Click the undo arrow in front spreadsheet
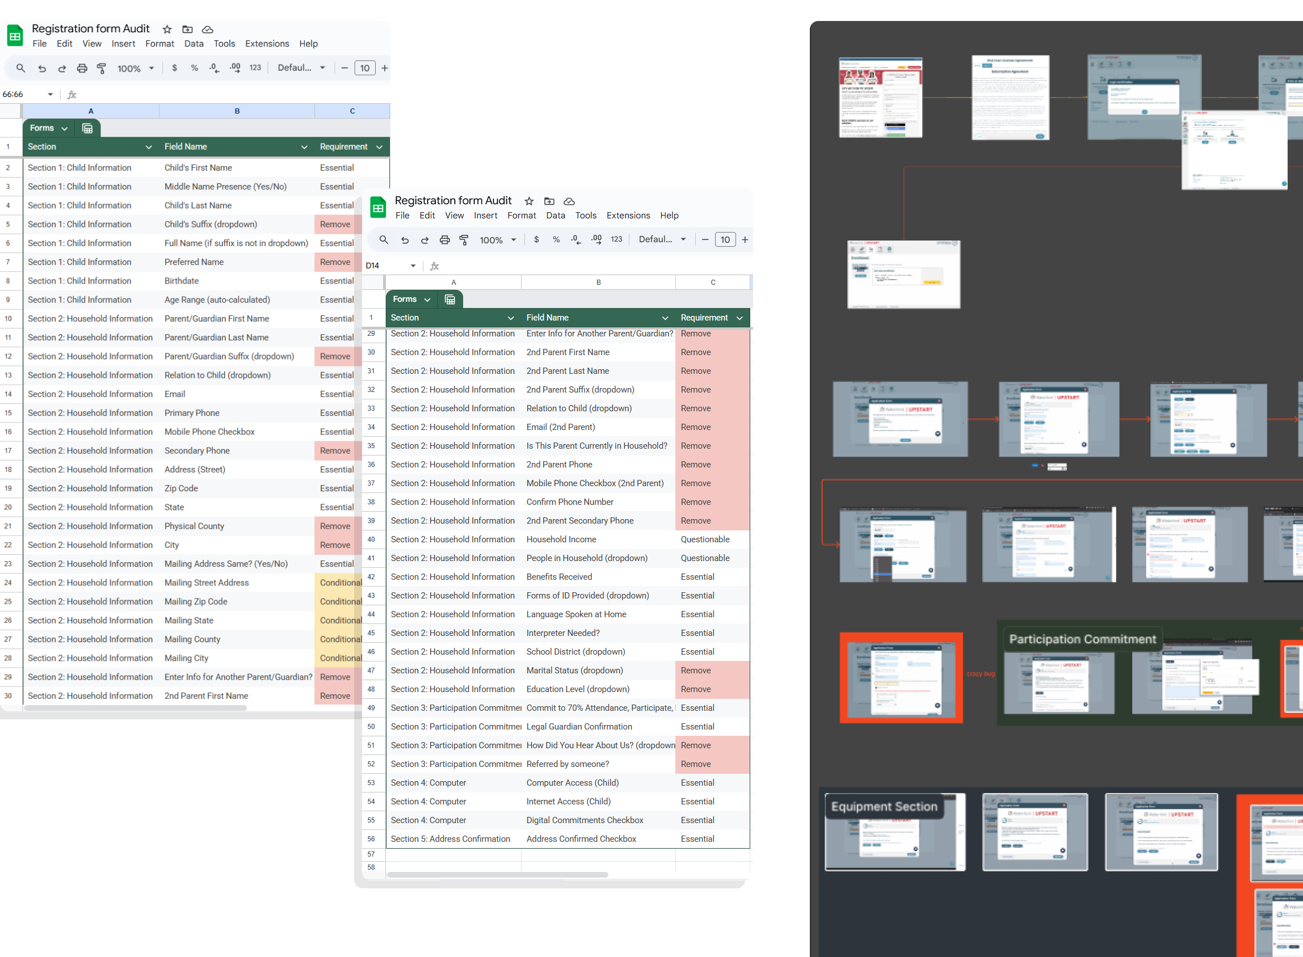The height and width of the screenshot is (957, 1303). point(405,239)
